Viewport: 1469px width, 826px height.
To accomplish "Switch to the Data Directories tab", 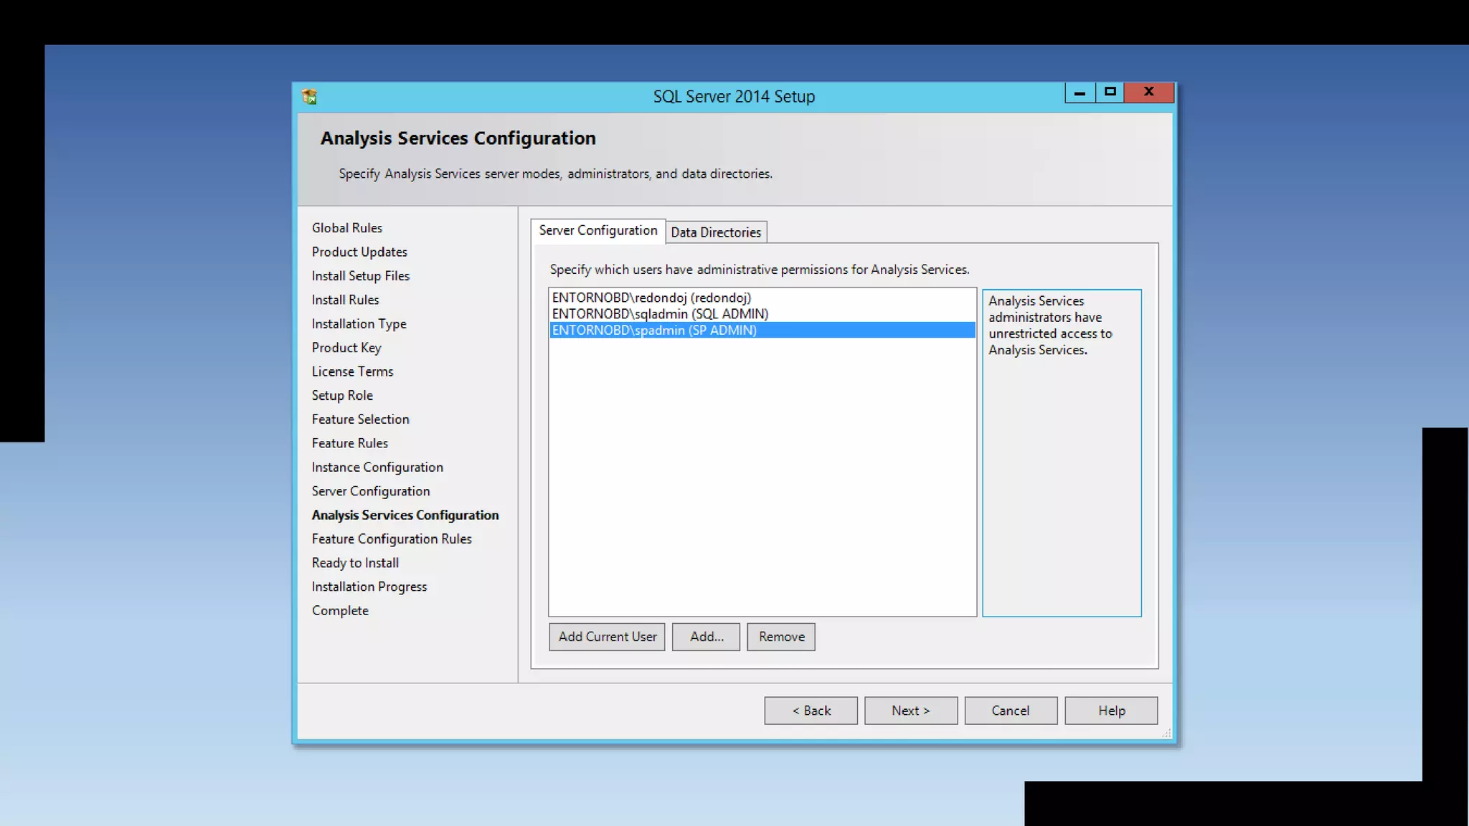I will [x=715, y=232].
